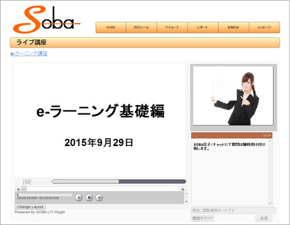
Task: Follow the e-ラーニング講座 link
Action: [29, 54]
